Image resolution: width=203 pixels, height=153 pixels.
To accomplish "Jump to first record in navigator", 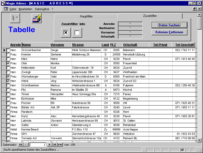I will click(x=20, y=144).
